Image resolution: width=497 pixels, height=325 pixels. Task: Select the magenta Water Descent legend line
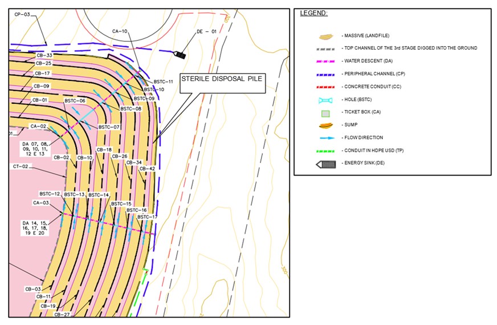point(325,62)
